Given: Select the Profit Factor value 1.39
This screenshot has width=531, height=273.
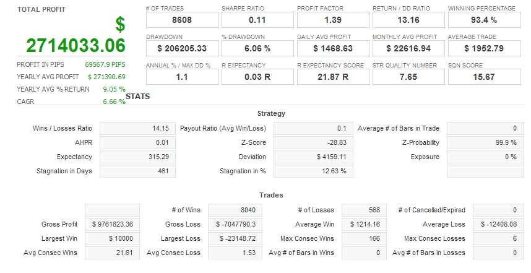Looking at the screenshot, I should 332,20.
